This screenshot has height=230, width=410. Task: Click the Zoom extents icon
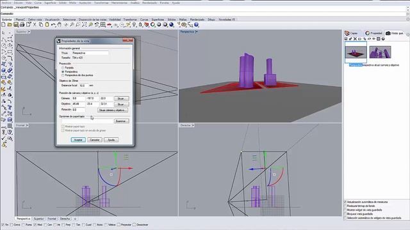84,25
